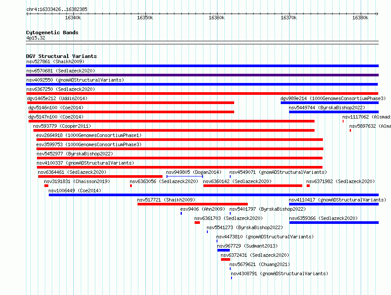Screen dimensions: 391x295
Task: Click the nsv6367250 (Sedlazeck2020) label
Action: tap(61, 89)
